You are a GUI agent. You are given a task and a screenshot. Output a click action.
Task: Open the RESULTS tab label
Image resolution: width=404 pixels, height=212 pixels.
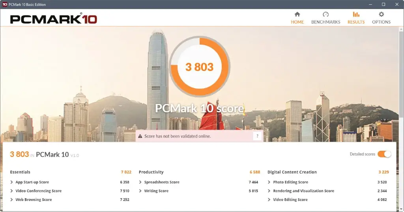point(356,22)
